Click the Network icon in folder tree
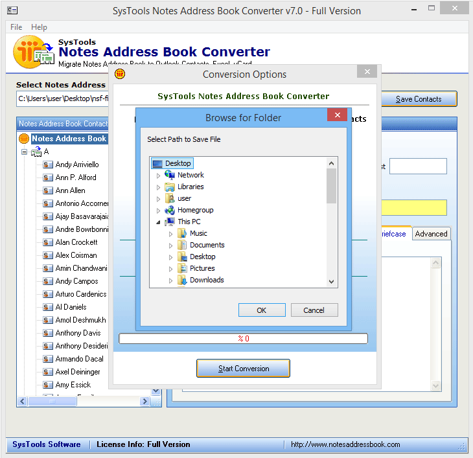This screenshot has width=473, height=458. (170, 175)
